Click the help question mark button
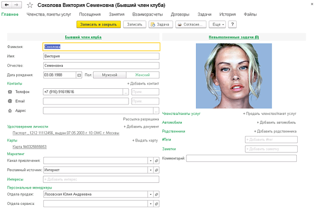Viewport: 315px width, 209px height. (x=232, y=25)
